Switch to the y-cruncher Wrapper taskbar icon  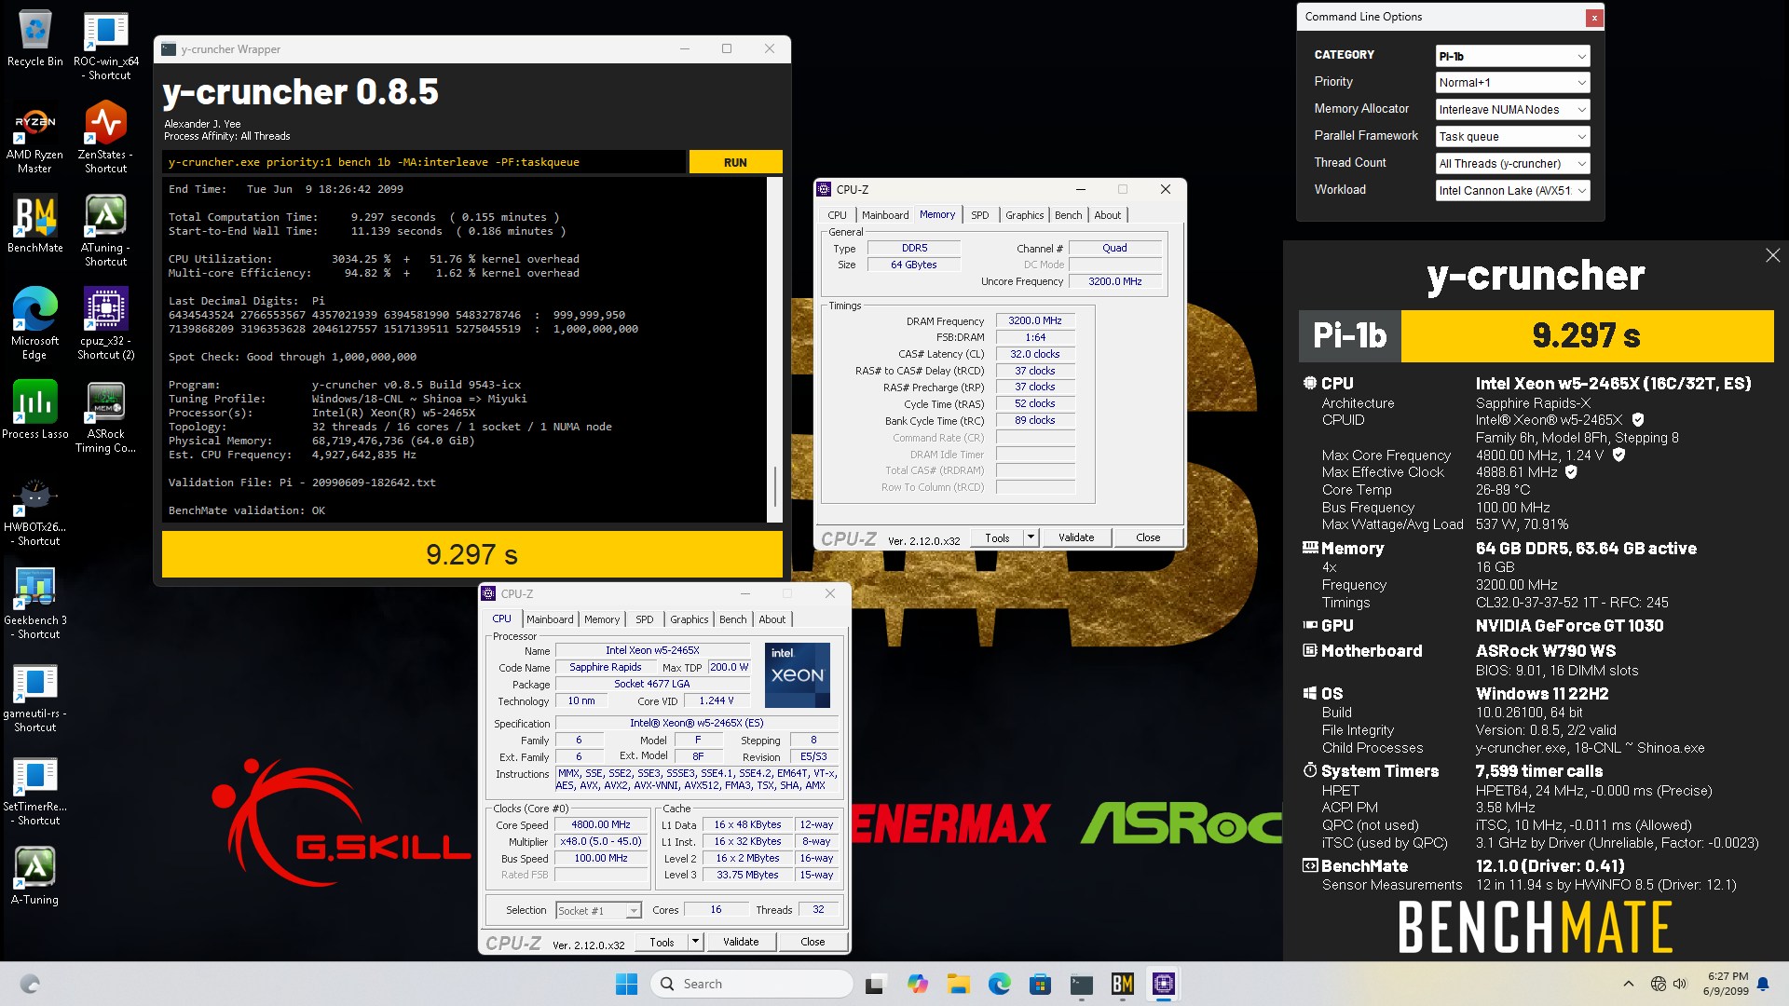click(1082, 984)
